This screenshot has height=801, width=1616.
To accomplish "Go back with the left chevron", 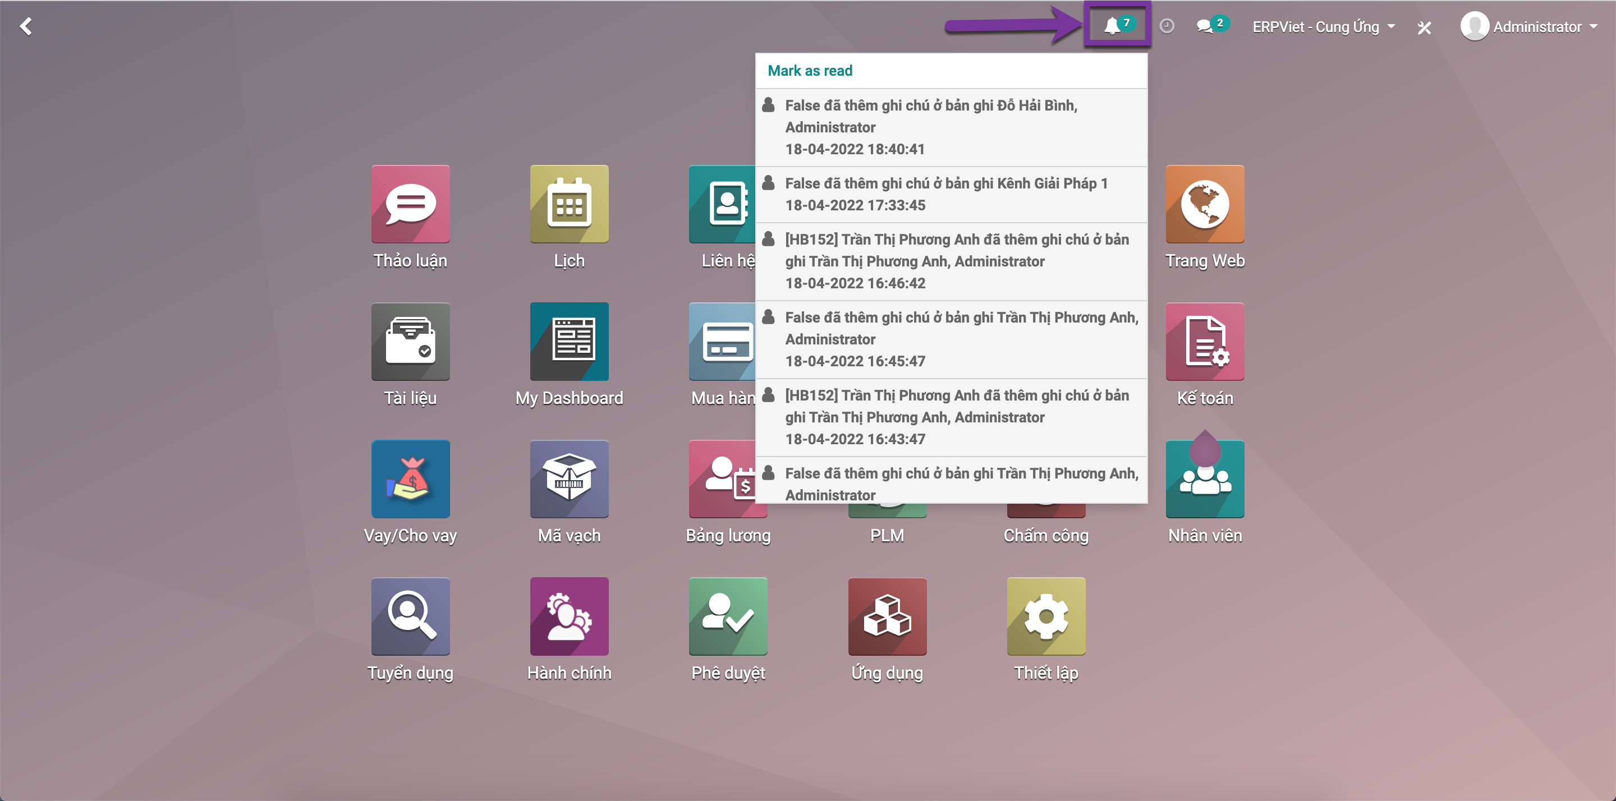I will coord(26,26).
